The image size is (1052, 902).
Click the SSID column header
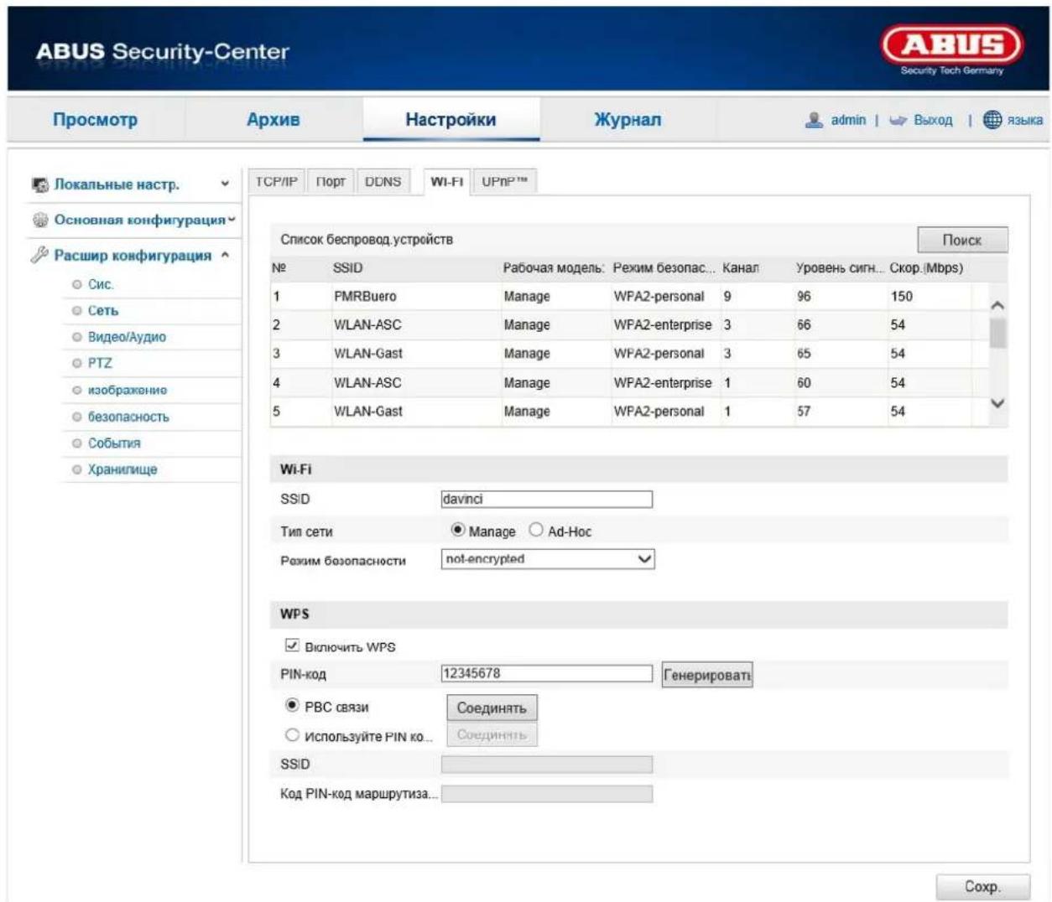click(347, 268)
